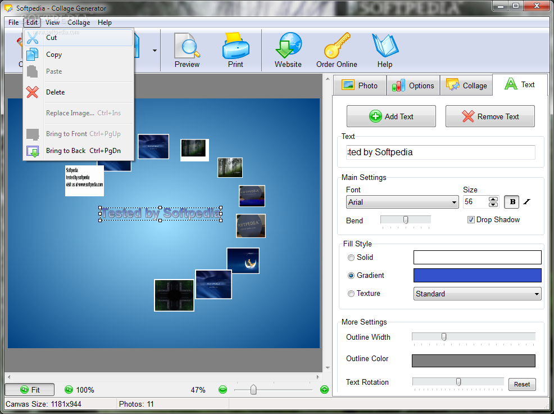Open the Standard texture dropdown

click(478, 294)
